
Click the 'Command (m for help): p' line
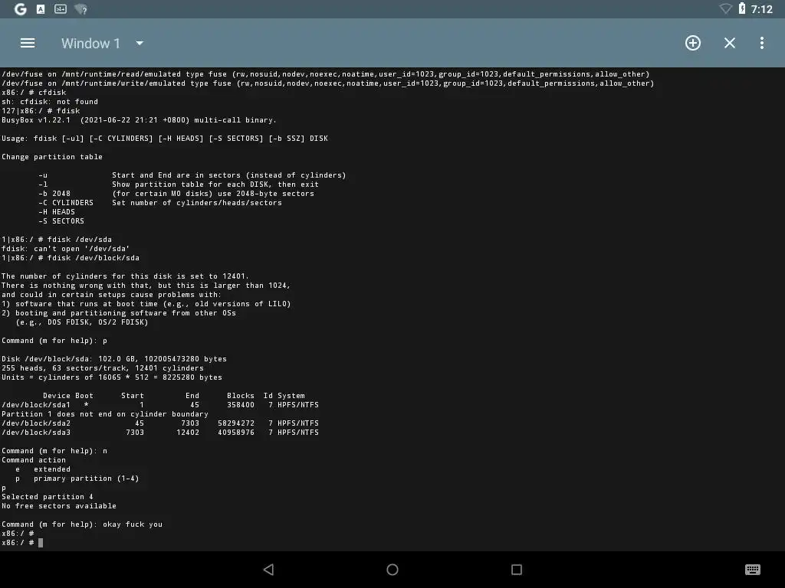click(54, 341)
